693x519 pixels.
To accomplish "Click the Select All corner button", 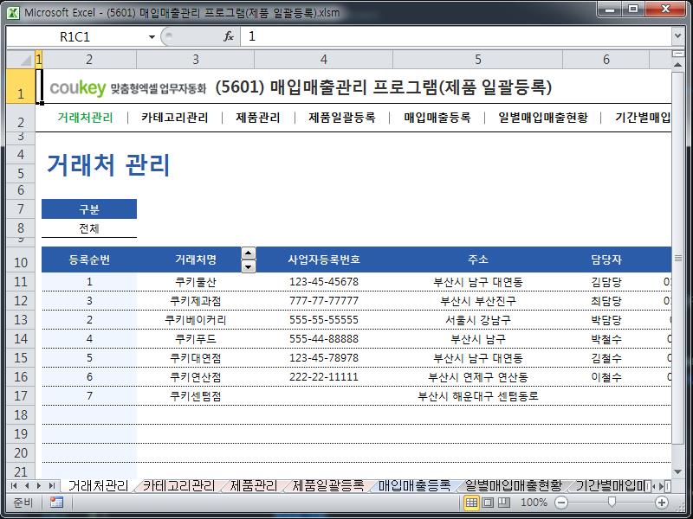I will pos(20,60).
